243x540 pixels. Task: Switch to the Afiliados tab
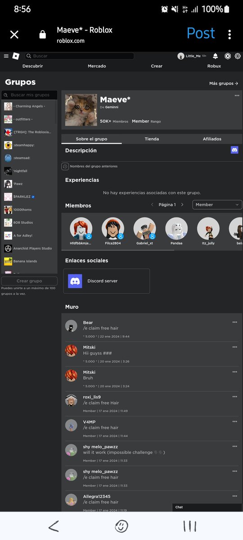(212, 139)
